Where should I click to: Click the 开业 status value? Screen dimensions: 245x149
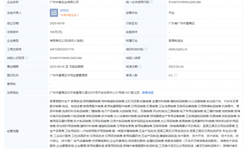pyautogui.click(x=171, y=13)
